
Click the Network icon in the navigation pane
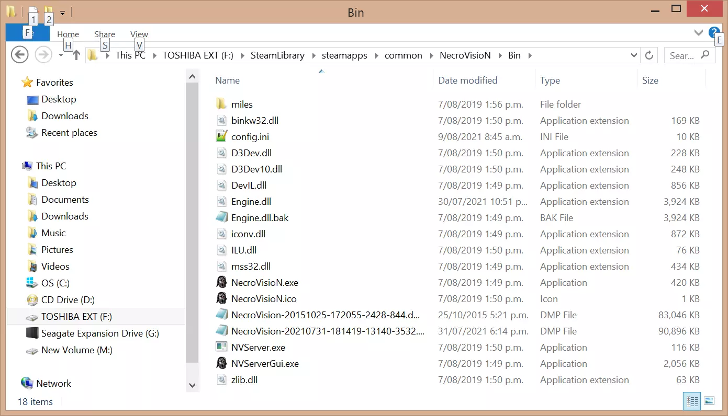(x=27, y=383)
